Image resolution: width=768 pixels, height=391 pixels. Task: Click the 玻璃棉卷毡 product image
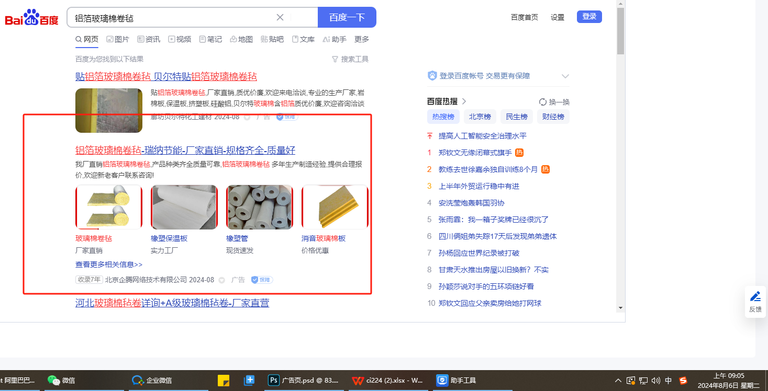click(109, 207)
